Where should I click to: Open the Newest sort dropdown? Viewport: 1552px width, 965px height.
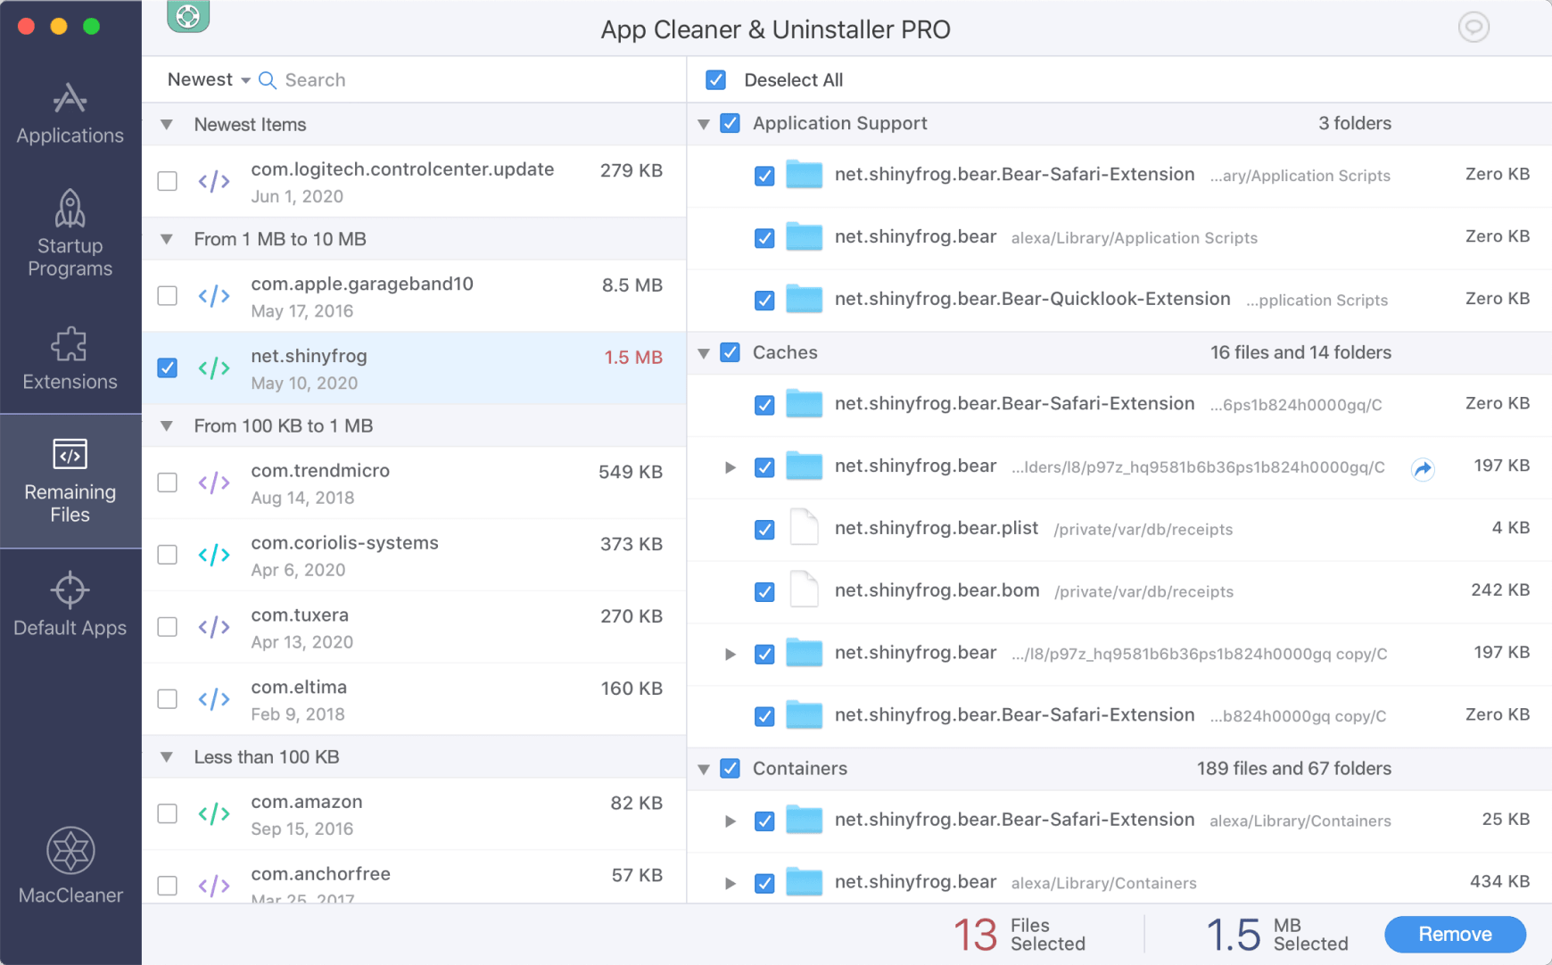coord(209,80)
